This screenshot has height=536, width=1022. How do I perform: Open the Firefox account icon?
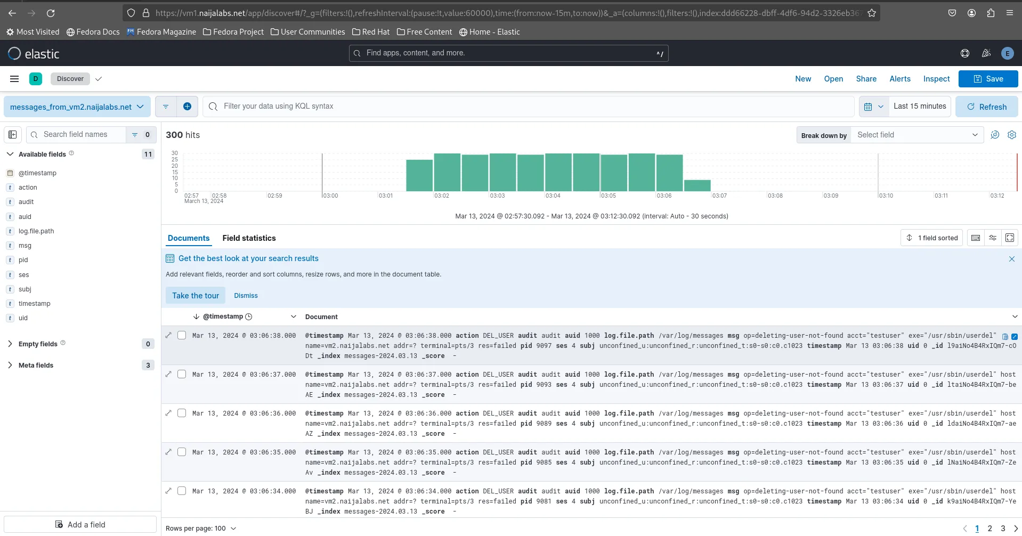(971, 13)
